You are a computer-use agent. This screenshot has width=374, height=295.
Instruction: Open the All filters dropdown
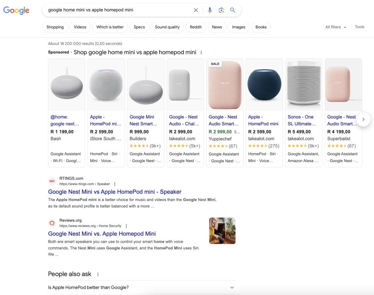click(336, 27)
